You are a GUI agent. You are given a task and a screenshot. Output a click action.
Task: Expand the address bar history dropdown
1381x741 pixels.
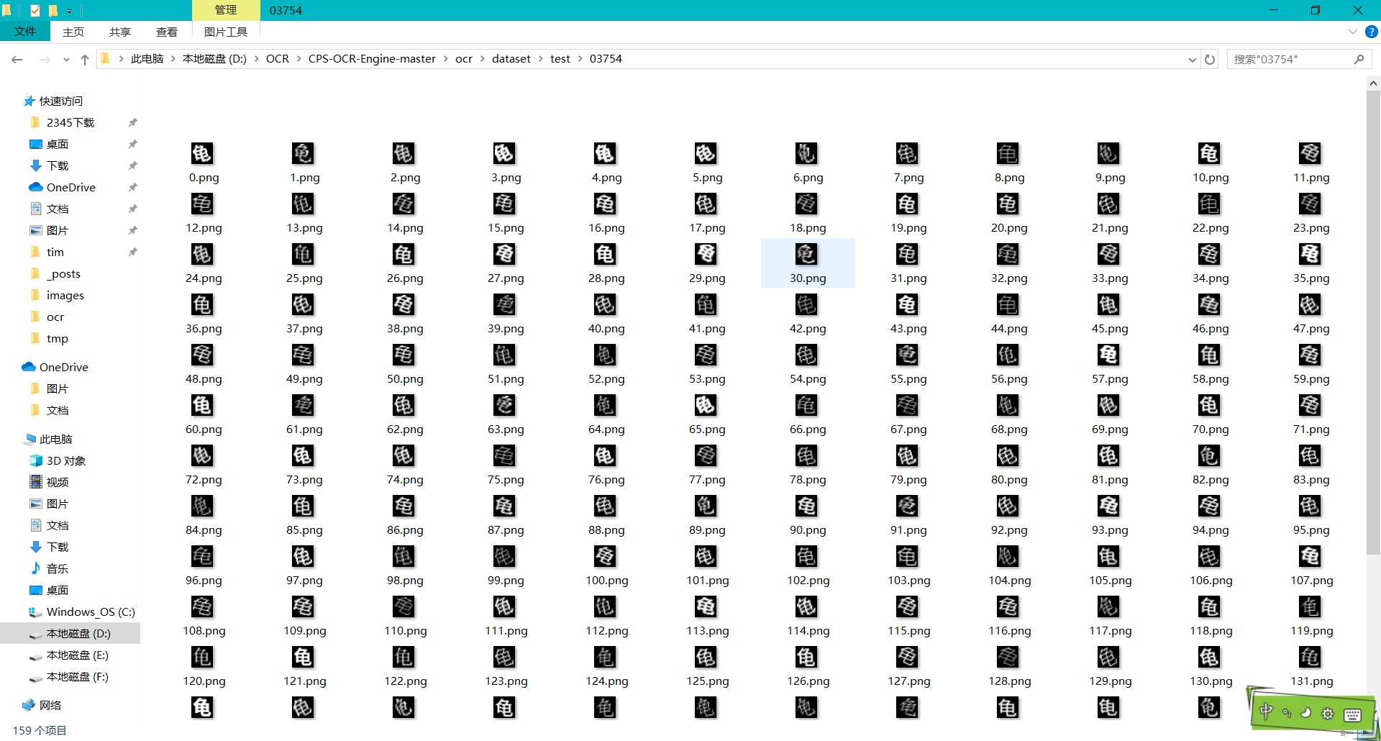click(x=1192, y=60)
